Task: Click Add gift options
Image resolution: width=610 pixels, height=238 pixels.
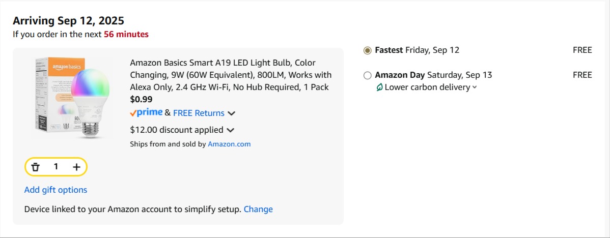Action: pyautogui.click(x=56, y=190)
